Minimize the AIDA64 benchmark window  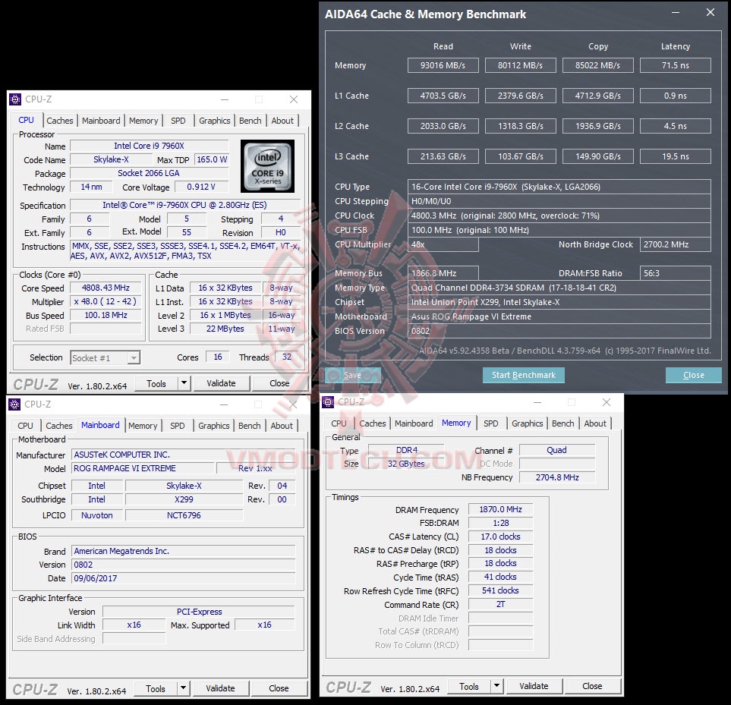[676, 13]
